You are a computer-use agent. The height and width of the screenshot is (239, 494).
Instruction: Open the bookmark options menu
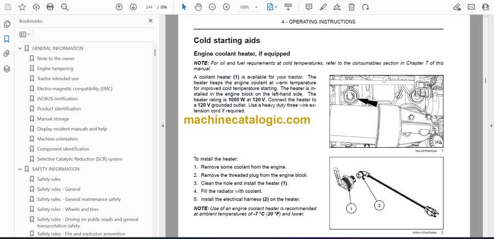click(x=25, y=34)
